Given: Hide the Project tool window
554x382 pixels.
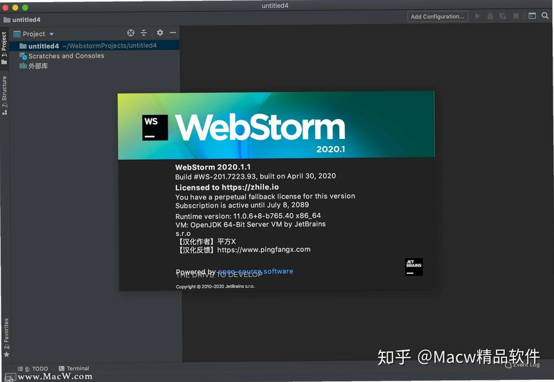Looking at the screenshot, I should pos(172,33).
